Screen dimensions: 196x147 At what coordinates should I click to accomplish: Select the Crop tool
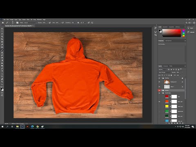(2, 39)
